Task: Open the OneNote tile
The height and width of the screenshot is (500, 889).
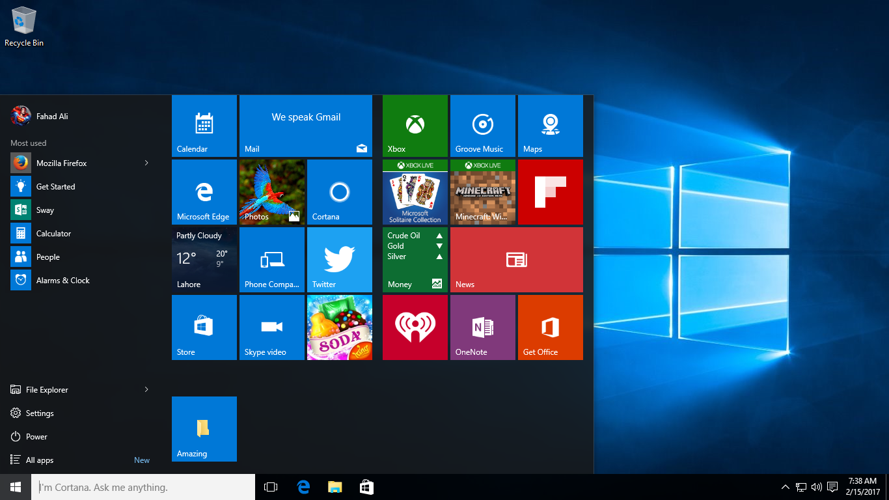Action: tap(483, 327)
